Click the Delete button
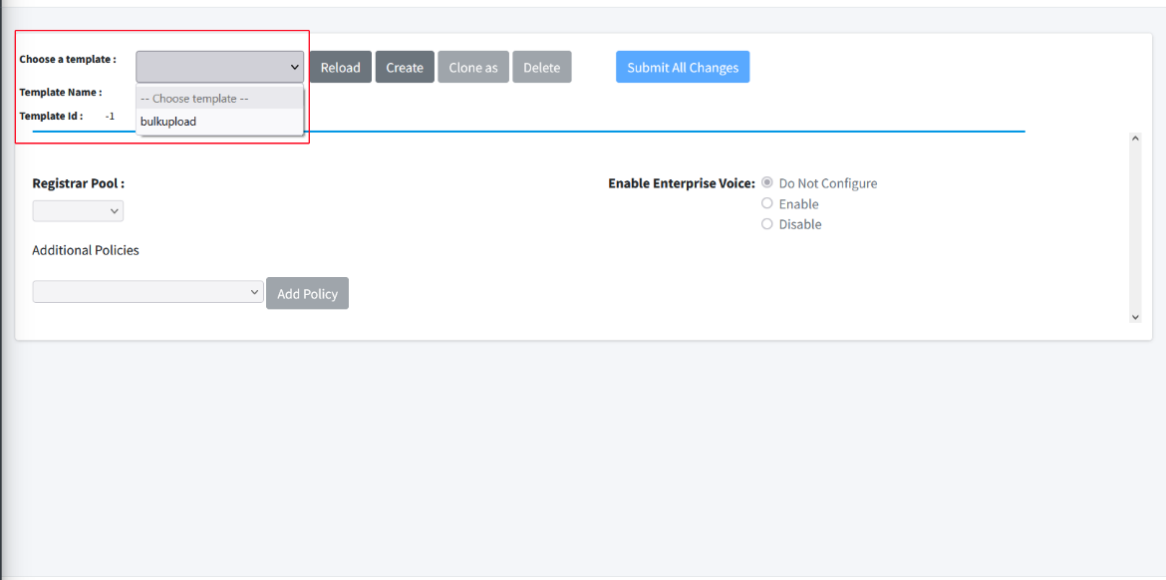Viewport: 1166px width, 580px height. tap(541, 66)
